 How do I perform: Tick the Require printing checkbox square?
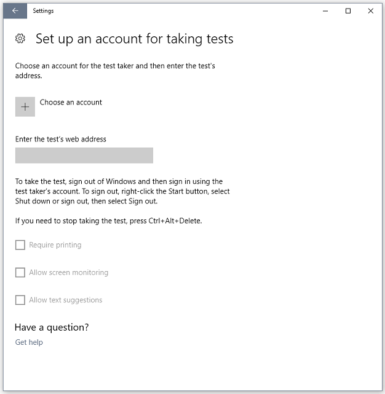coord(20,245)
